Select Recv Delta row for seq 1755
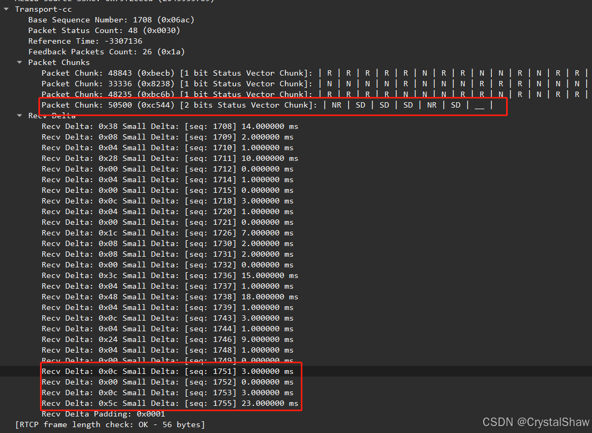Screen dimensions: 592x433 (170, 403)
